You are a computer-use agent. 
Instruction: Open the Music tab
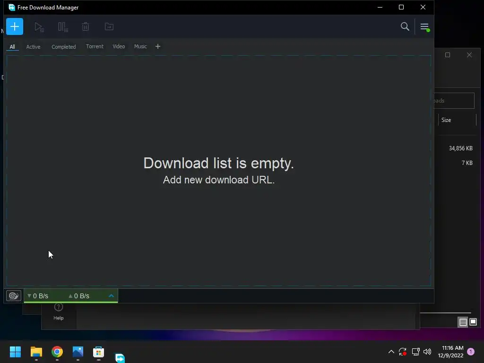140,46
